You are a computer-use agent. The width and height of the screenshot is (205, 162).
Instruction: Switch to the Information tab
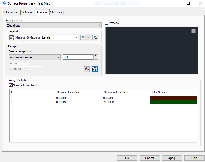tap(11, 12)
